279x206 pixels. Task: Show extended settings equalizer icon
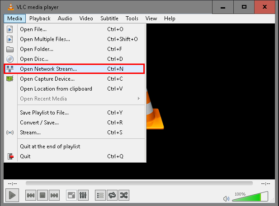click(x=83, y=195)
